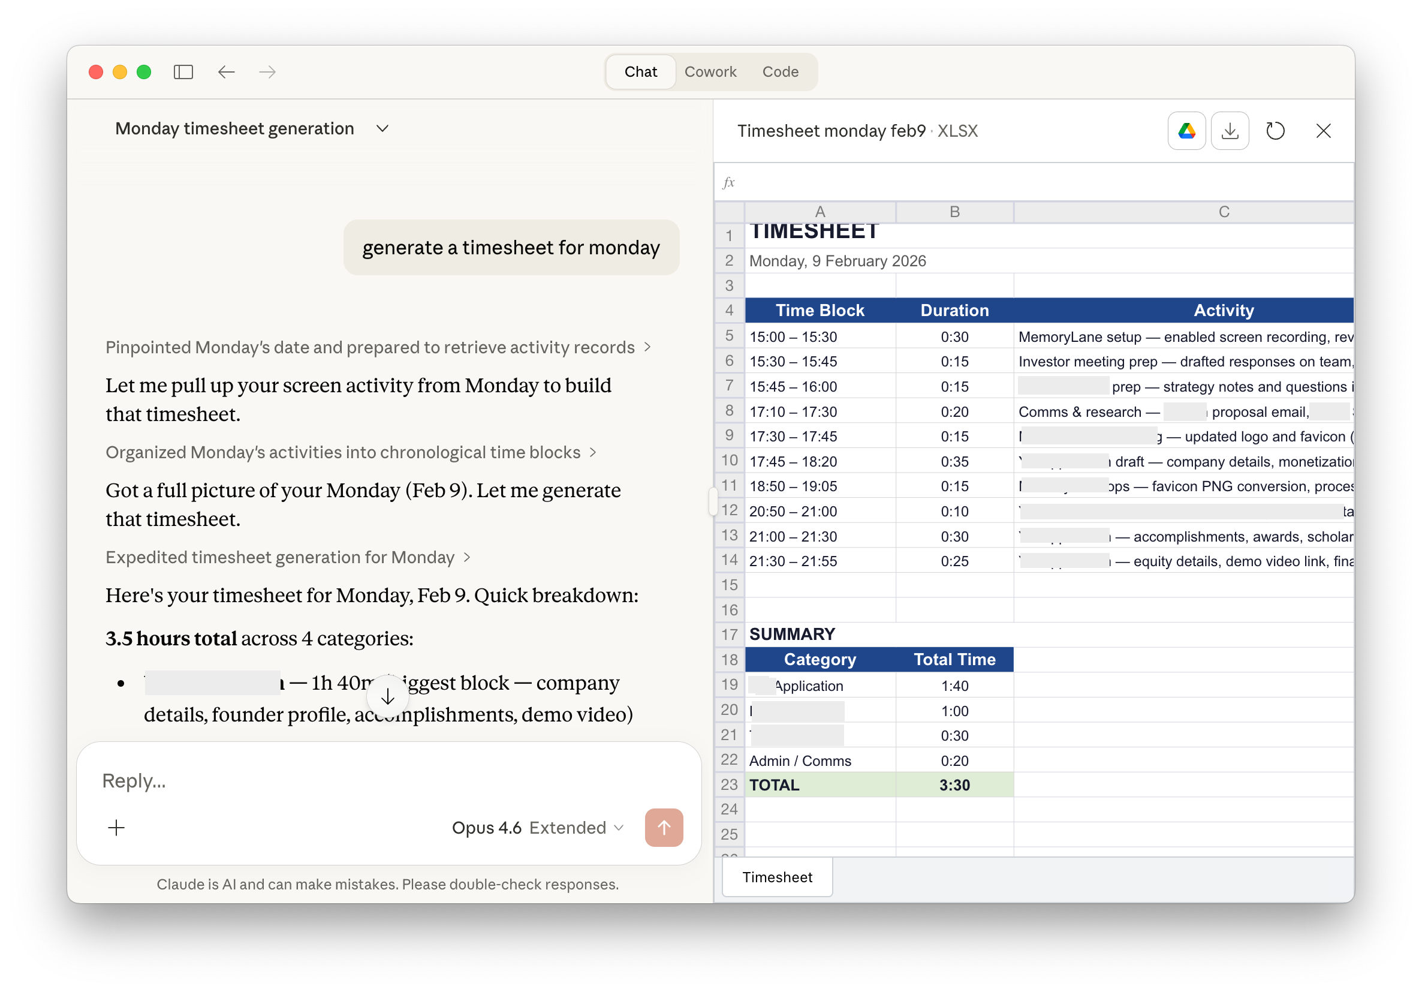This screenshot has height=992, width=1422.
Task: Close the spreadsheet preview
Action: 1324,131
